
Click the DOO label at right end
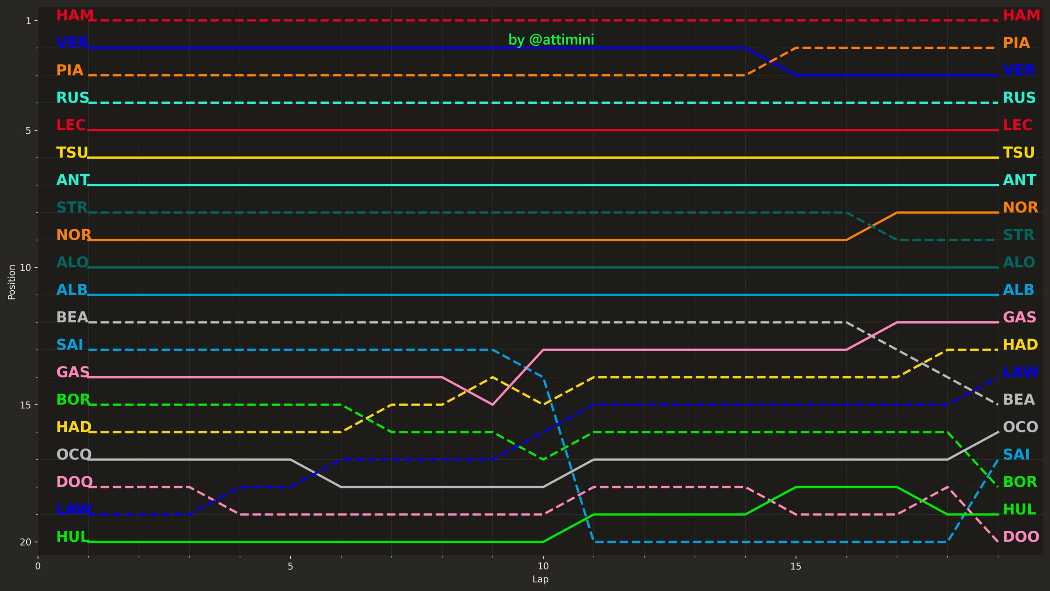click(1021, 536)
